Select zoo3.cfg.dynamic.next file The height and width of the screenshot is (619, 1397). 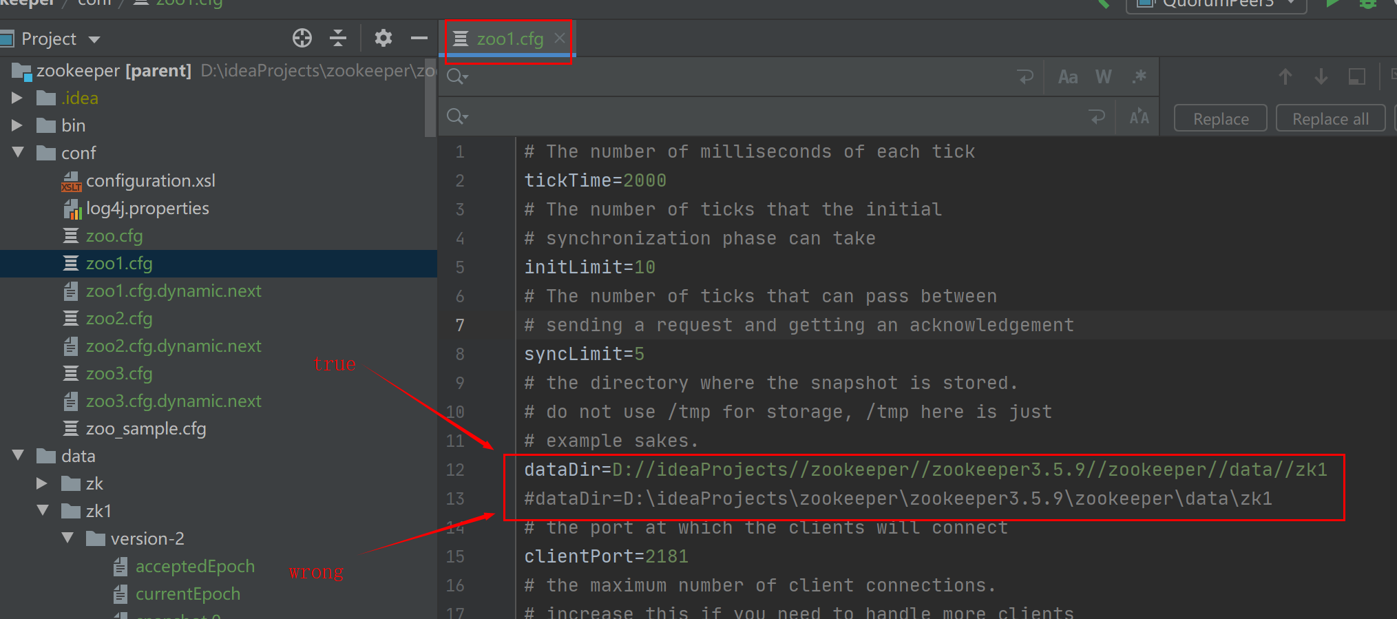(x=174, y=401)
